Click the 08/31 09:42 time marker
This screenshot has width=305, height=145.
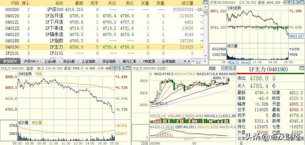[239, 62]
